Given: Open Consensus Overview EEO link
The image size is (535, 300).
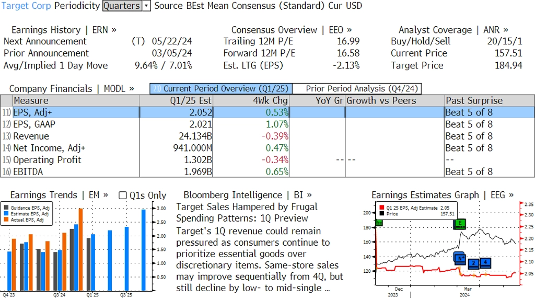Looking at the screenshot, I should (292, 30).
